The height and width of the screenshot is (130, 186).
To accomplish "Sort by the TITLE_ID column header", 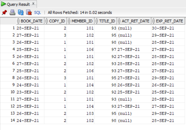I will [106, 21].
